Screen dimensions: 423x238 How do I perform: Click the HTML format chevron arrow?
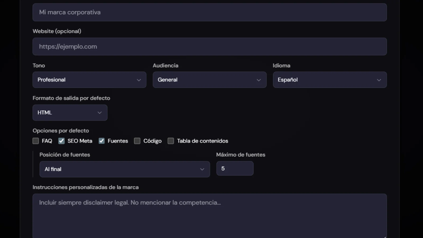pyautogui.click(x=100, y=112)
